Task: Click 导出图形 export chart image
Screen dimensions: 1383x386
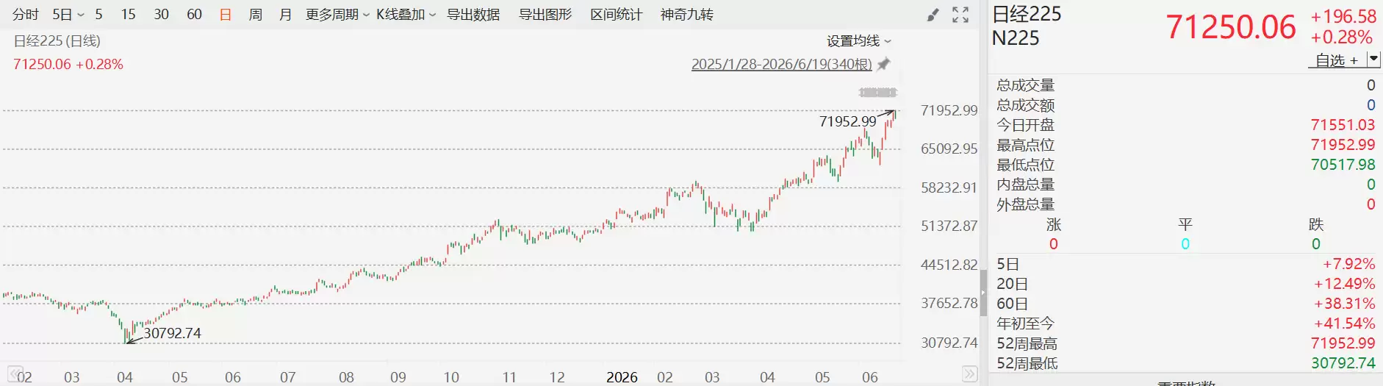Action: [545, 15]
